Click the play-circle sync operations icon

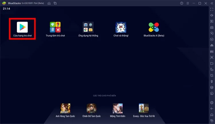(x=212, y=33)
